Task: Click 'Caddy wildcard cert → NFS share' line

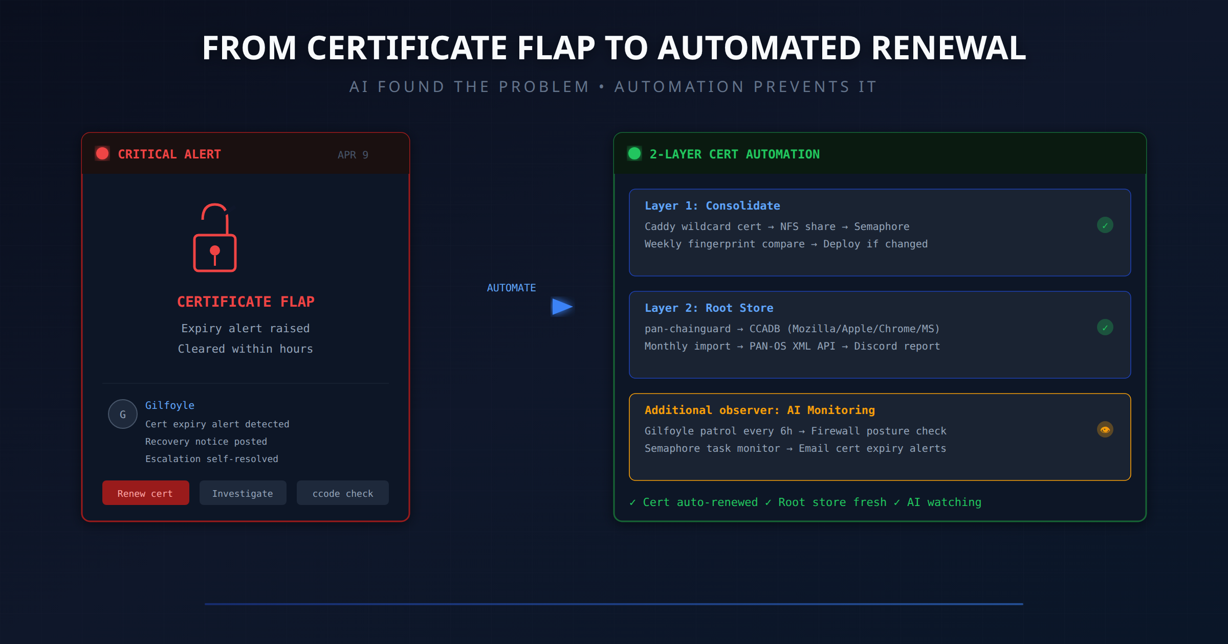Action: pyautogui.click(x=777, y=226)
